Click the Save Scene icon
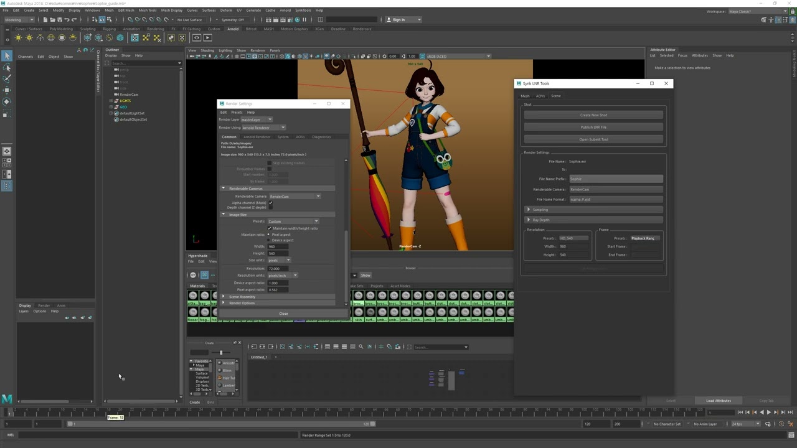Viewport: 797px width, 448px height. click(61, 19)
